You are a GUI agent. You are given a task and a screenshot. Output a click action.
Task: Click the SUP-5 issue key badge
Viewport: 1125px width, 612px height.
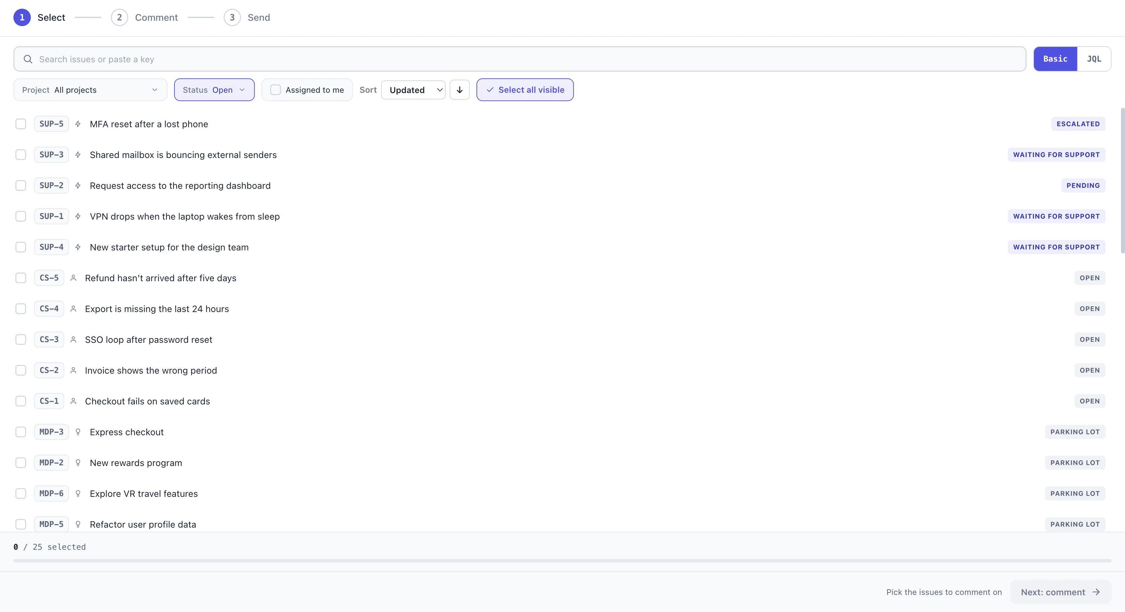52,124
